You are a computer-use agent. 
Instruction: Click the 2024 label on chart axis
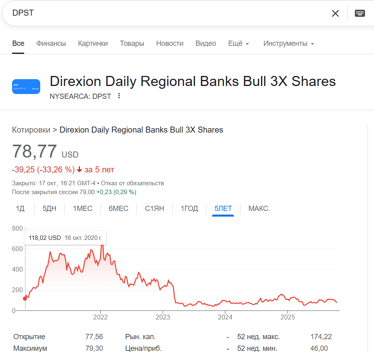click(225, 317)
